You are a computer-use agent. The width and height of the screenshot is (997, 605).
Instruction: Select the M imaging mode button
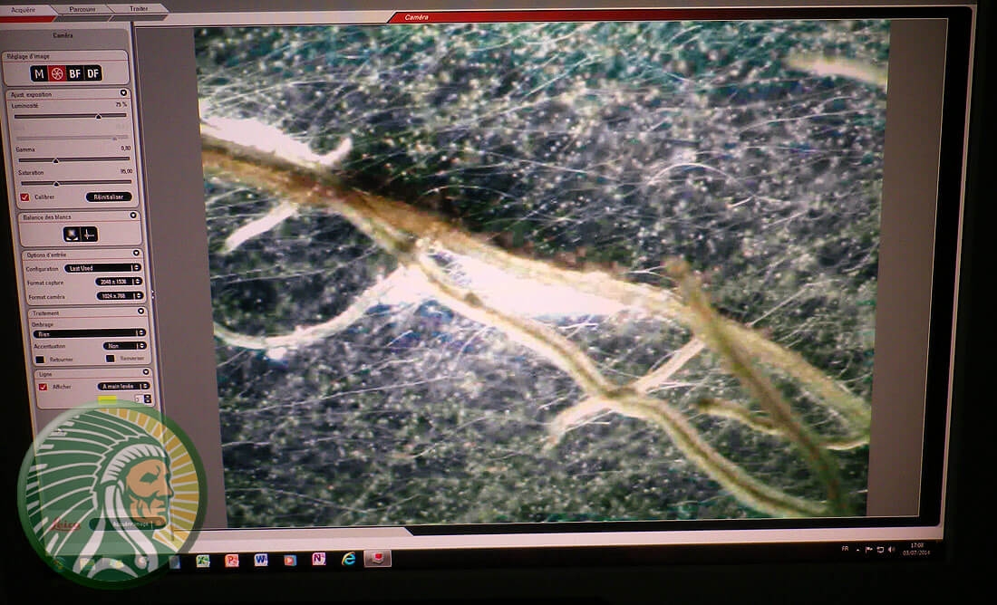pos(39,73)
